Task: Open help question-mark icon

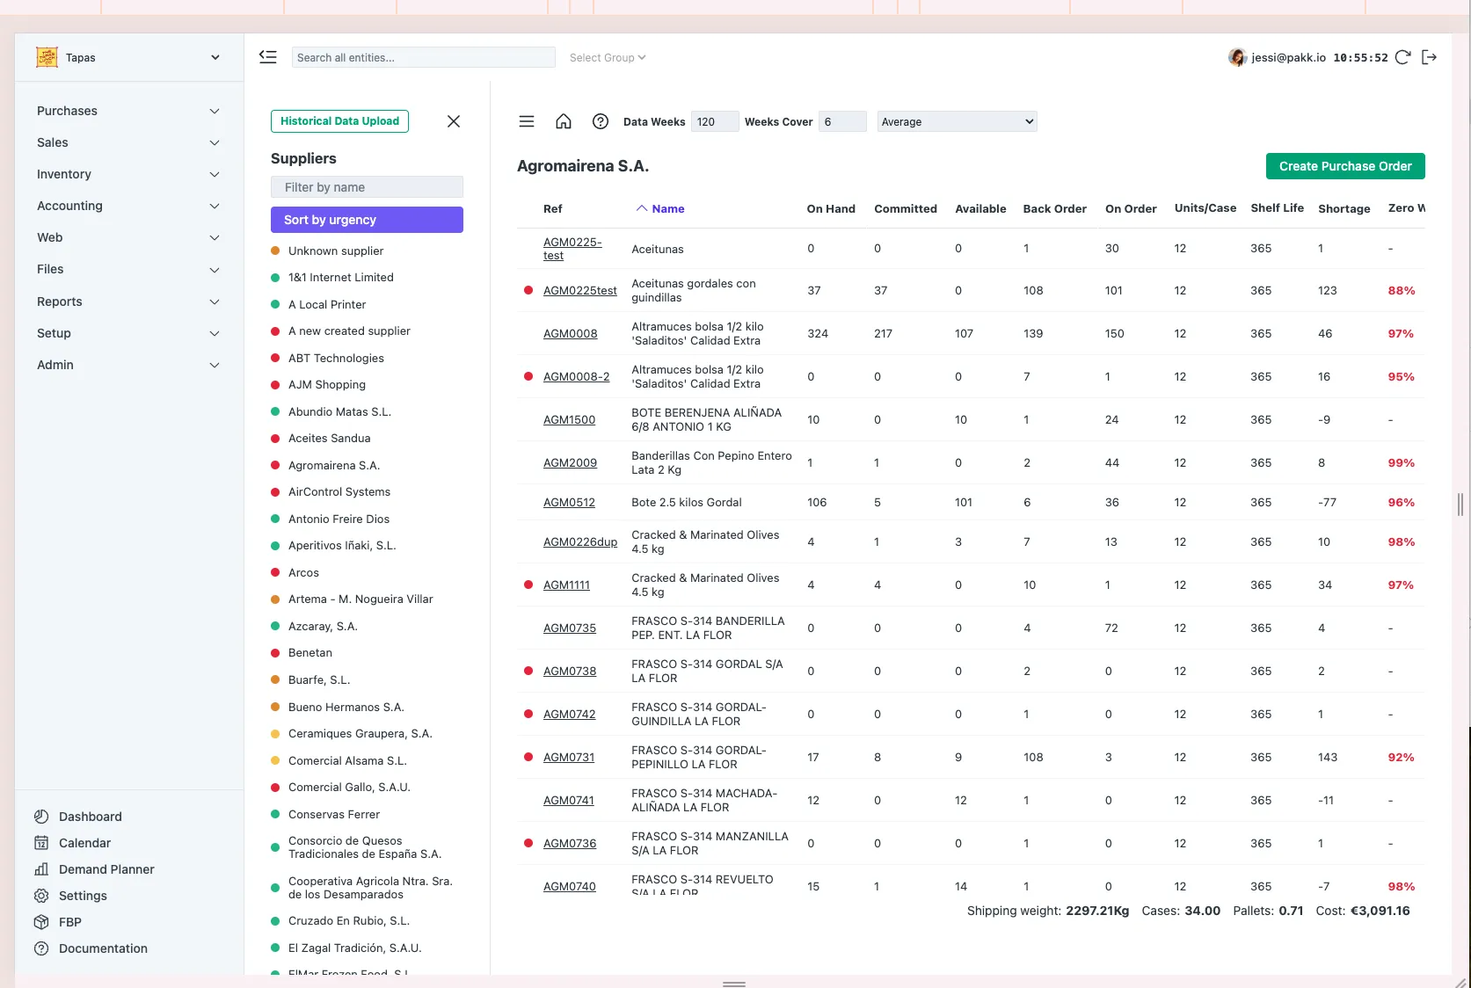Action: [601, 121]
